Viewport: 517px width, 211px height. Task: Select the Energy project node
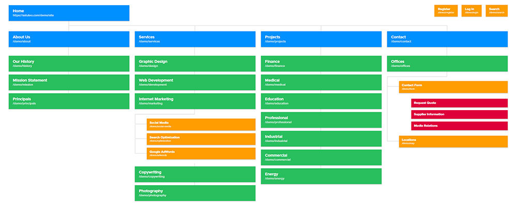click(321, 176)
